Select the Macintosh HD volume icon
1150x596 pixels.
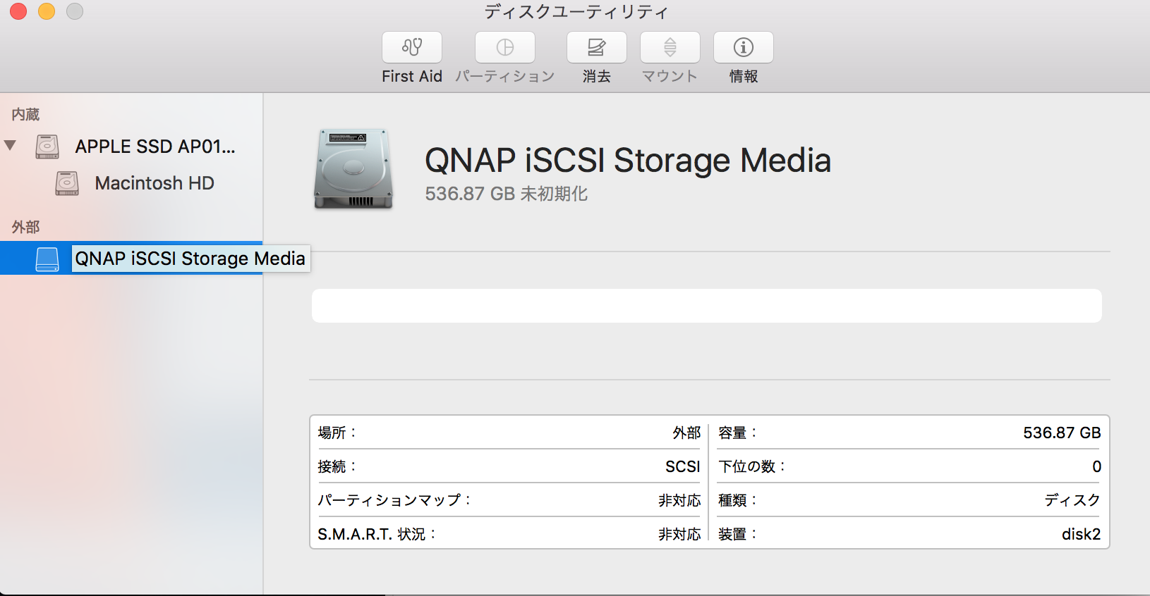tap(67, 183)
